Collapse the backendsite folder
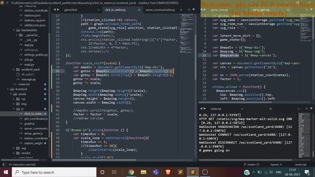This screenshot has height=177, width=315. (x=14, y=30)
